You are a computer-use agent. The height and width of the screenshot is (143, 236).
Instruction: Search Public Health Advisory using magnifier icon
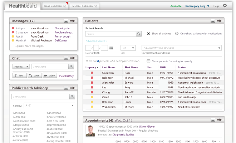pos(72,97)
